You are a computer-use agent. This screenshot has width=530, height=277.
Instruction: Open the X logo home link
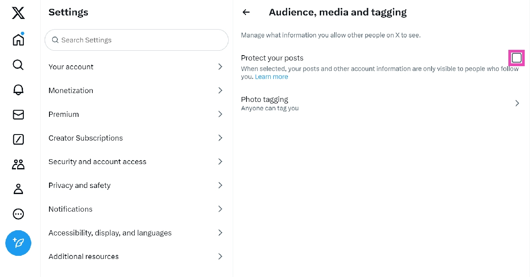pos(18,13)
